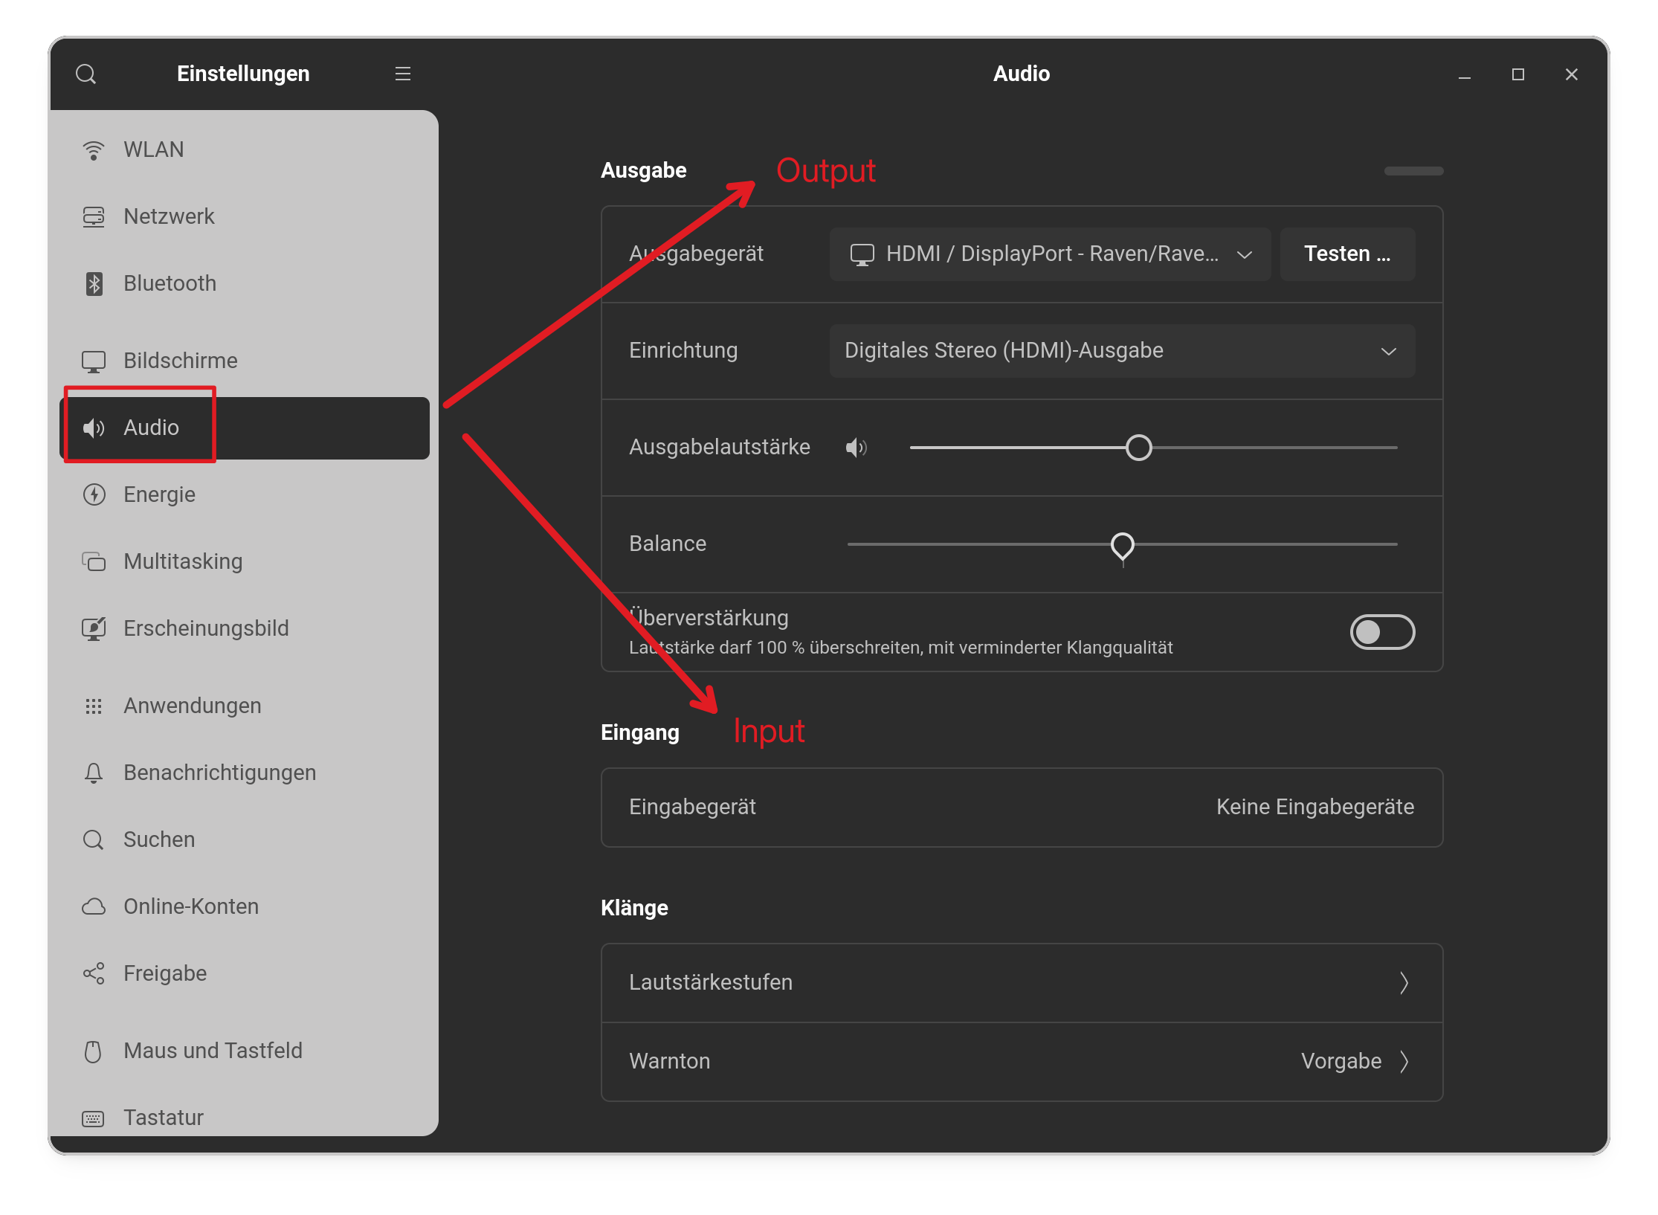This screenshot has height=1215, width=1658.
Task: Click the Energie power icon
Action: 94,494
